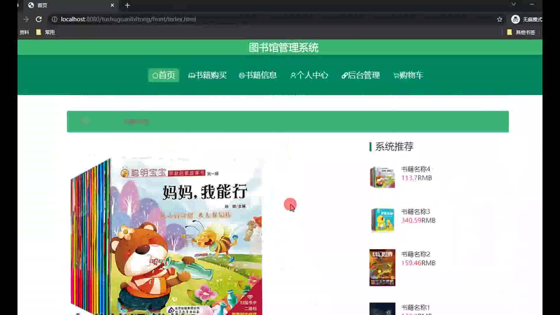This screenshot has height=315, width=560.
Task: Open the 书籍购买 nav item
Action: tap(207, 75)
